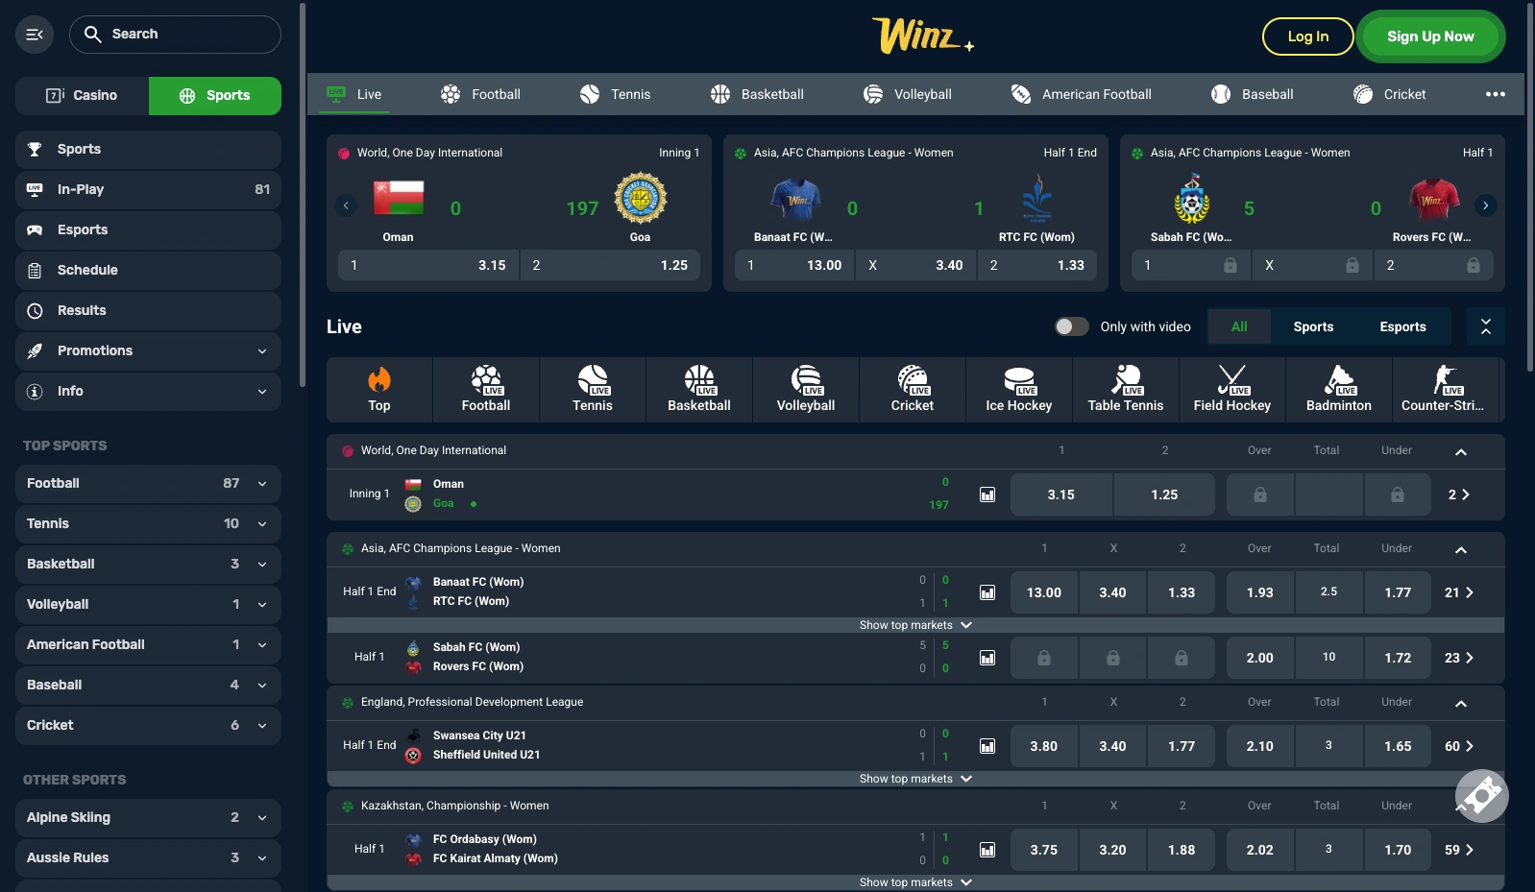Filter live events by Sports
Viewport: 1535px width, 892px height.
click(1313, 326)
